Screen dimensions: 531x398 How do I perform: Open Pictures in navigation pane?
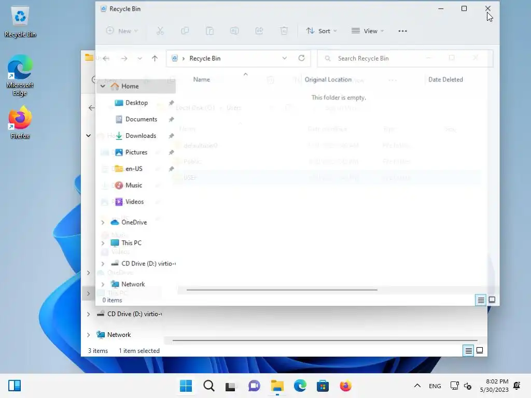pos(136,152)
